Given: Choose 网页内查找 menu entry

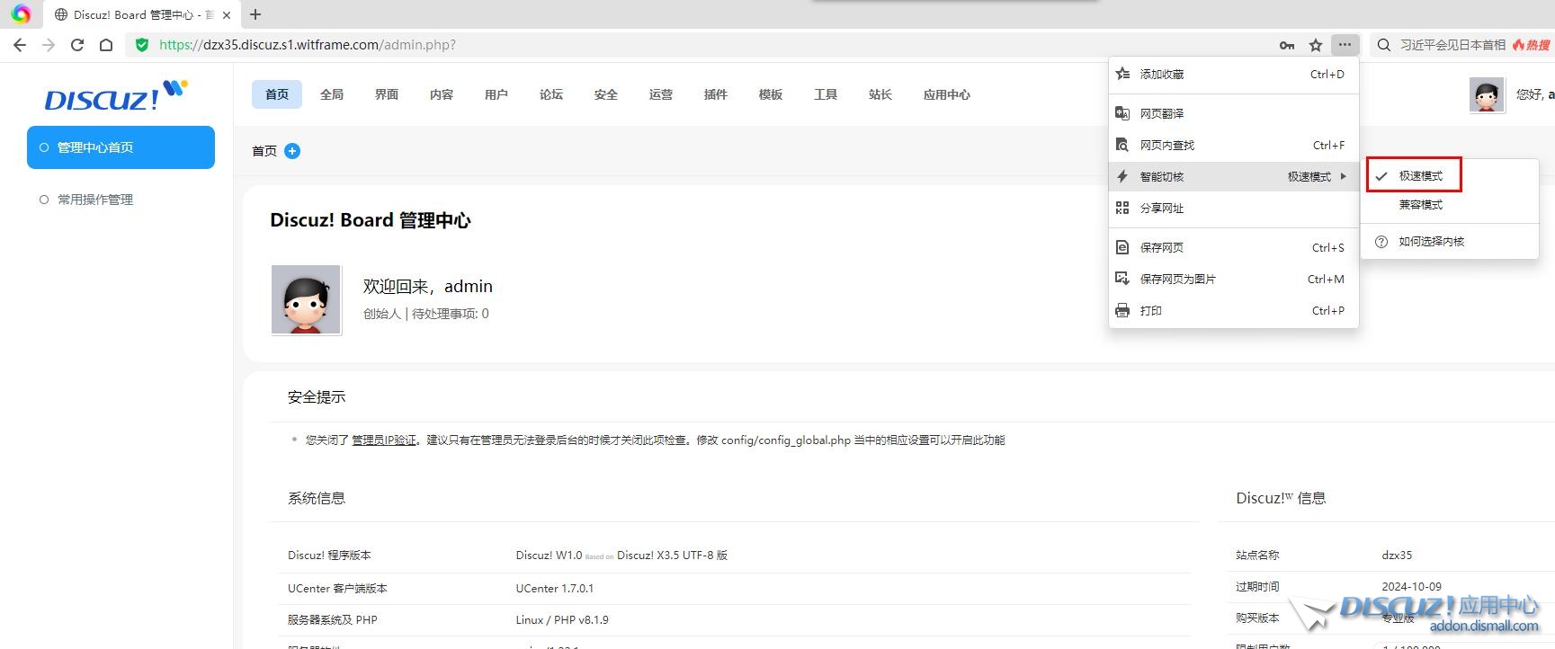Looking at the screenshot, I should click(x=1233, y=145).
